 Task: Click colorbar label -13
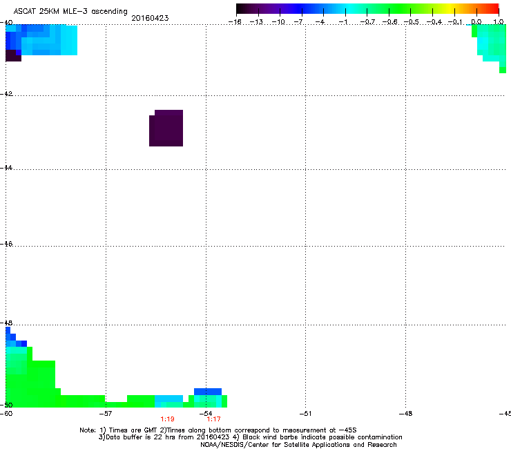(256, 22)
